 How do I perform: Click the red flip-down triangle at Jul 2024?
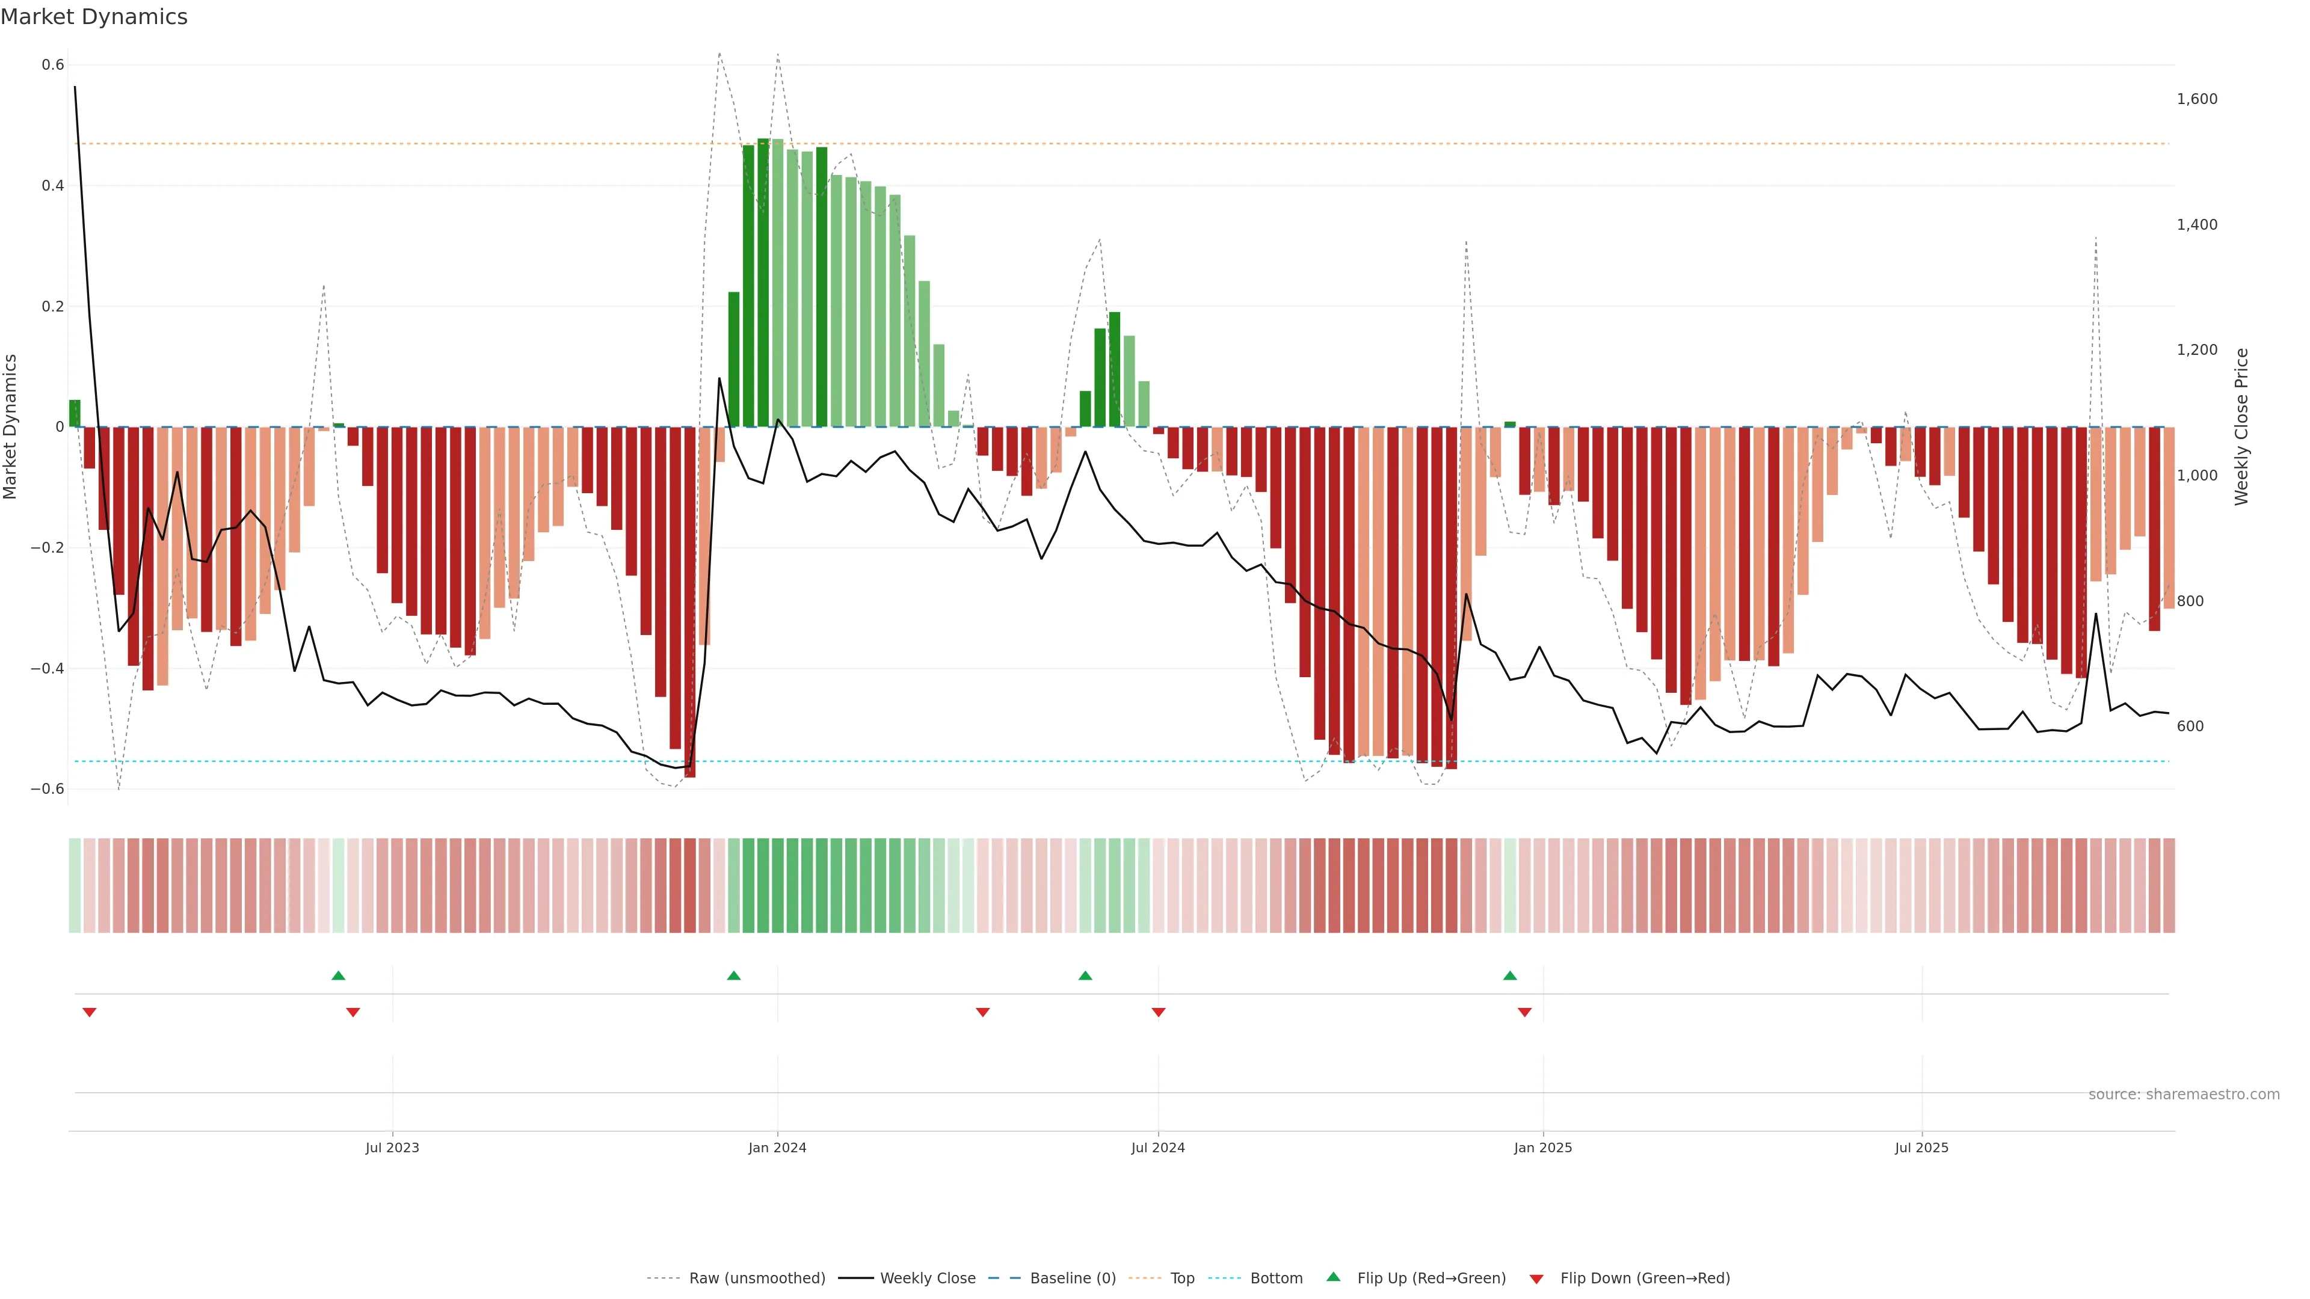[1159, 1012]
